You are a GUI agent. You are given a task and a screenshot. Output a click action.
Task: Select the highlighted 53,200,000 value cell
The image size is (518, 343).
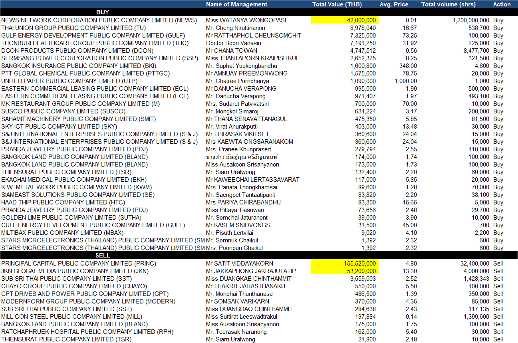pyautogui.click(x=344, y=271)
